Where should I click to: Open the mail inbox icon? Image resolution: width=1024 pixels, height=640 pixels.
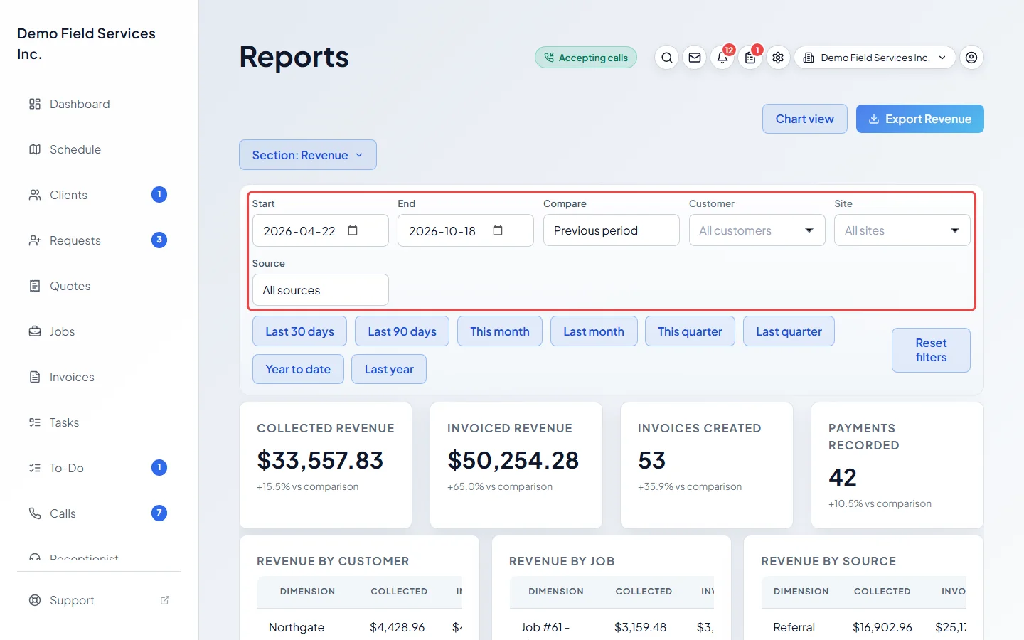pyautogui.click(x=695, y=58)
